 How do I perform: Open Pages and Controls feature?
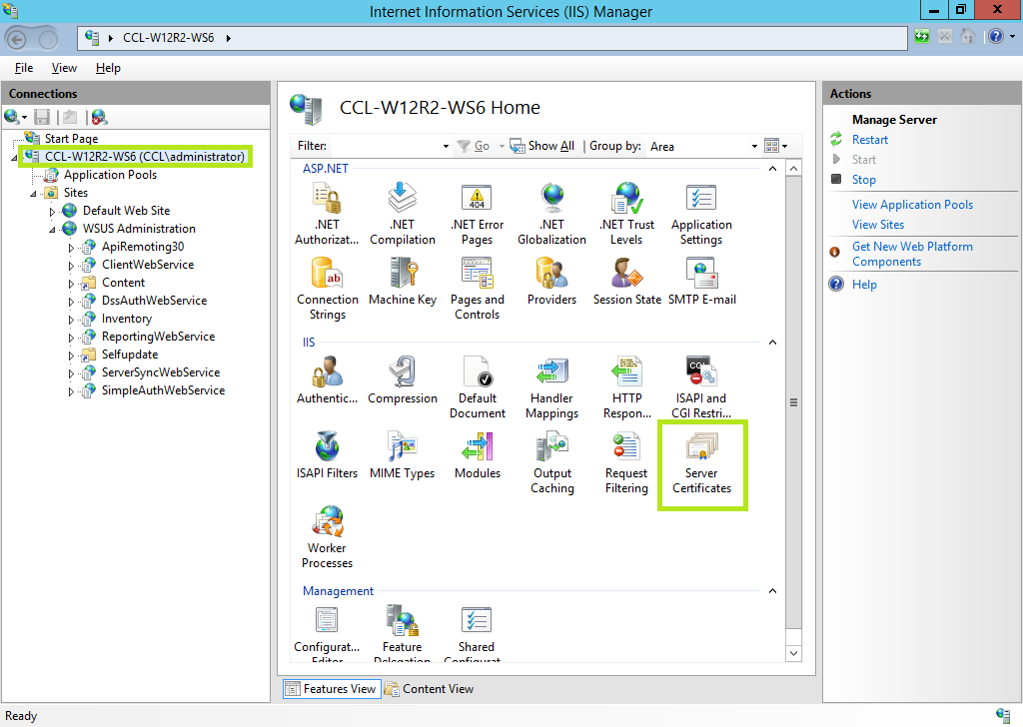(x=477, y=289)
